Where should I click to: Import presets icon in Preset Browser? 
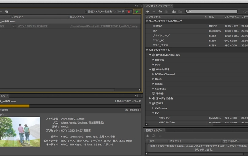coord(174,11)
